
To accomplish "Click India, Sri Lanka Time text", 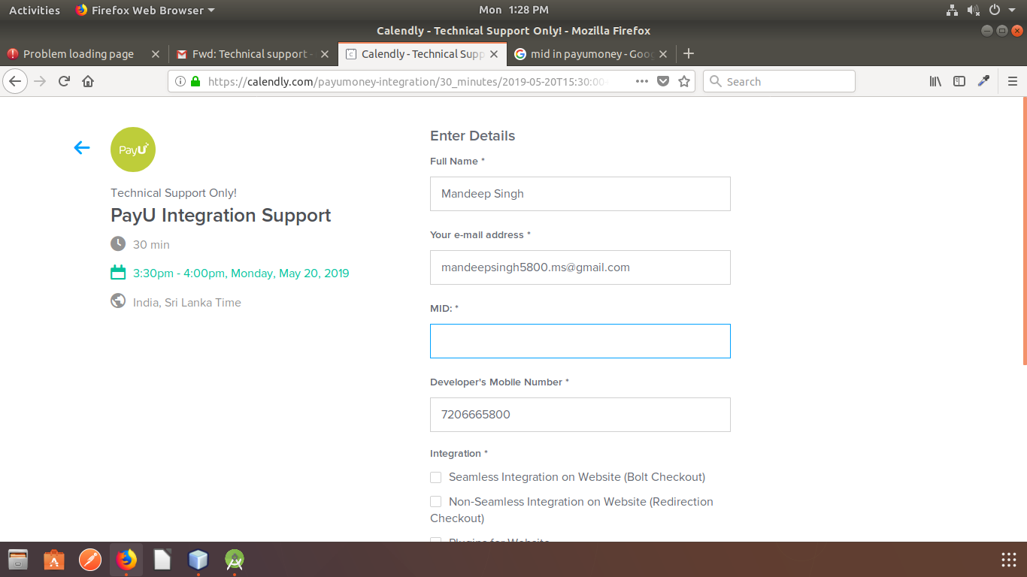I will pos(187,303).
